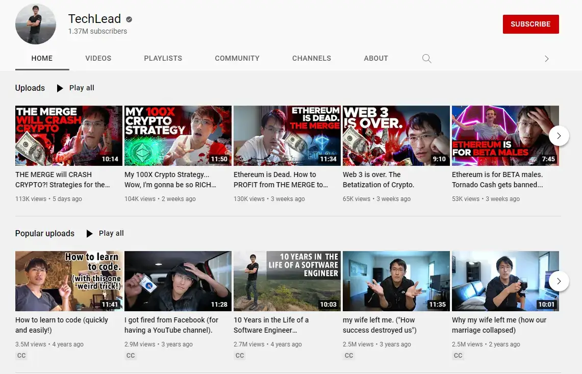
Task: Click the Play all icon for Uploads
Action: [60, 88]
